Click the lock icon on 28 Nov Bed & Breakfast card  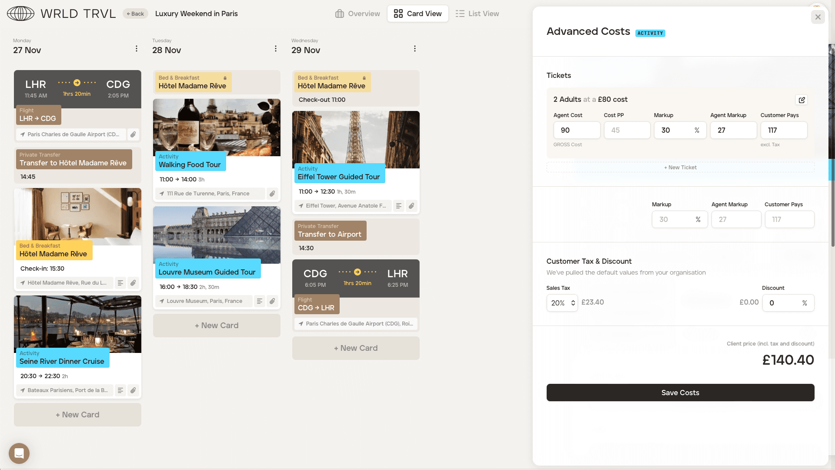coord(225,78)
